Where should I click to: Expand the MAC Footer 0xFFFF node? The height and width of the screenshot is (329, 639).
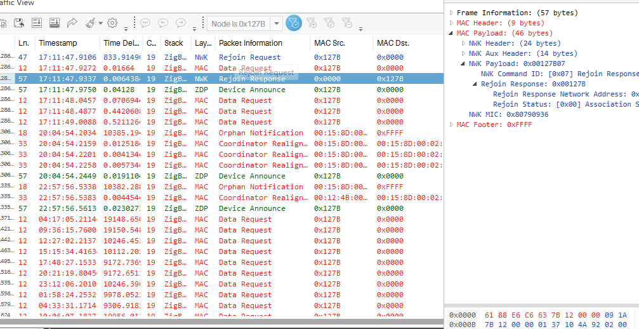tap(451, 124)
